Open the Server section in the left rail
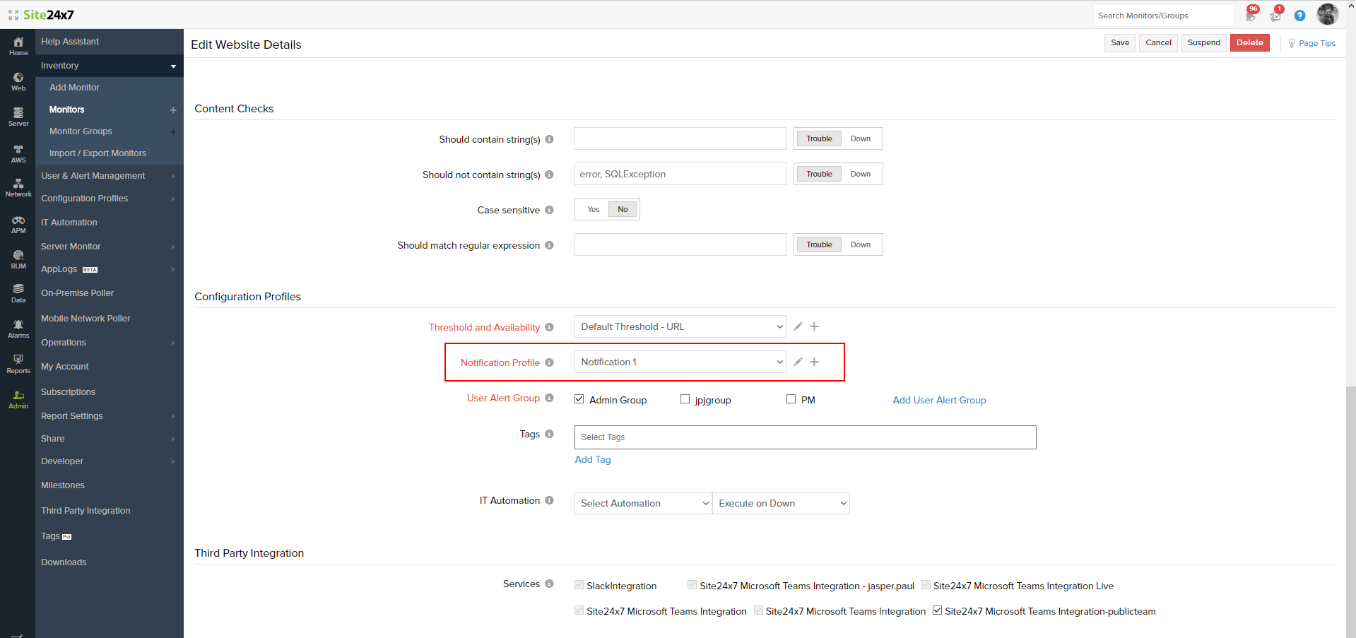Screen dimensions: 1356x638 [x=18, y=115]
